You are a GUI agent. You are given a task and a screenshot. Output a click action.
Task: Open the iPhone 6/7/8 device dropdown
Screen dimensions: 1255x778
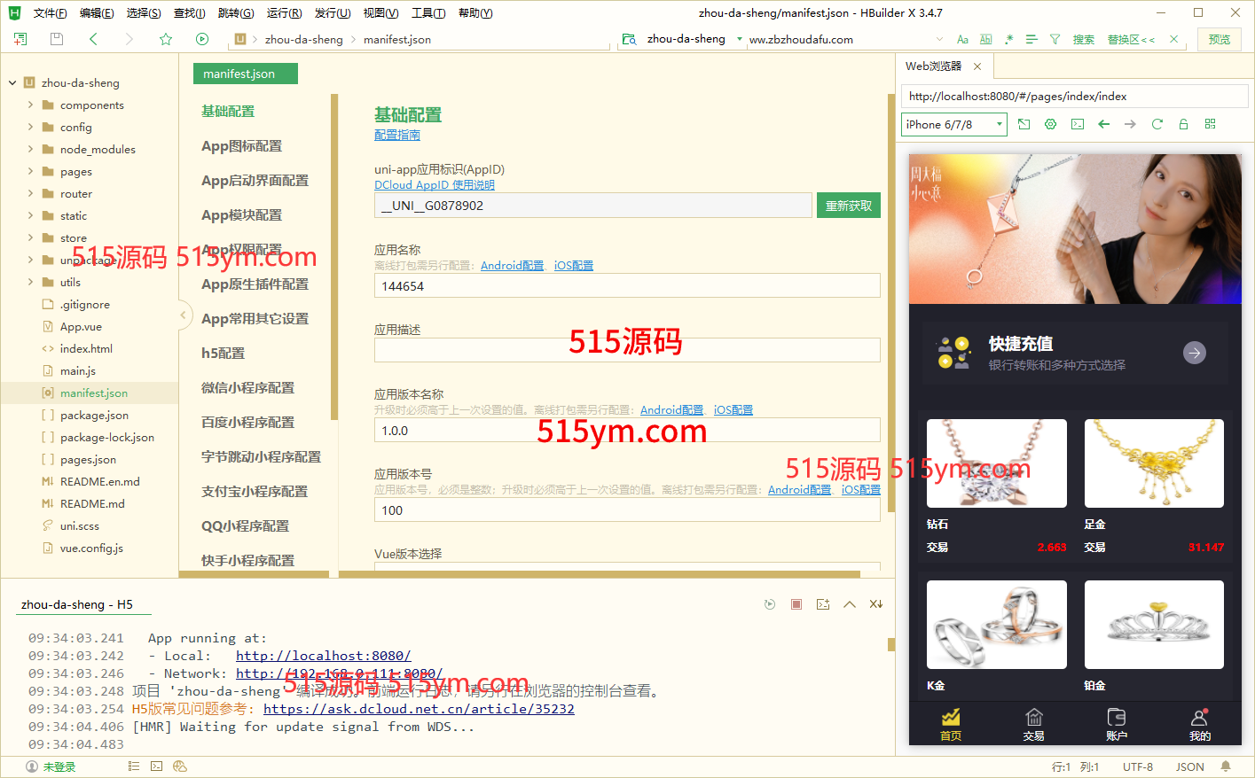(954, 124)
